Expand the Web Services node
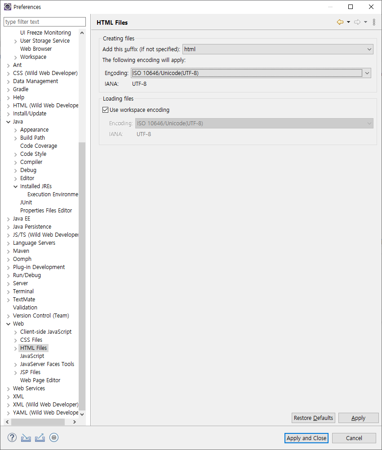This screenshot has width=382, height=450. point(9,389)
